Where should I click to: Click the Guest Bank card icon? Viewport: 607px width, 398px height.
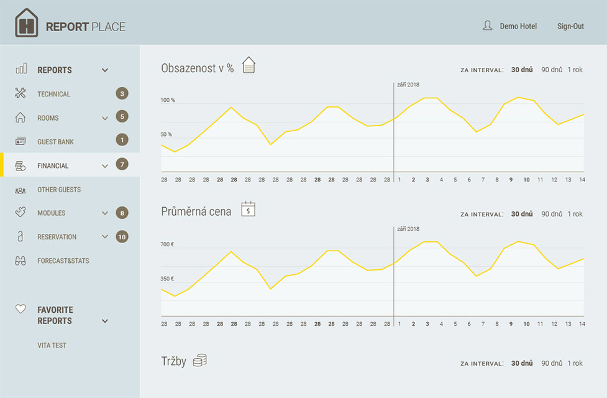pyautogui.click(x=21, y=142)
